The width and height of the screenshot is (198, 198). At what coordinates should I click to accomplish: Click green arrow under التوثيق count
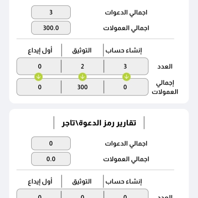point(82,77)
